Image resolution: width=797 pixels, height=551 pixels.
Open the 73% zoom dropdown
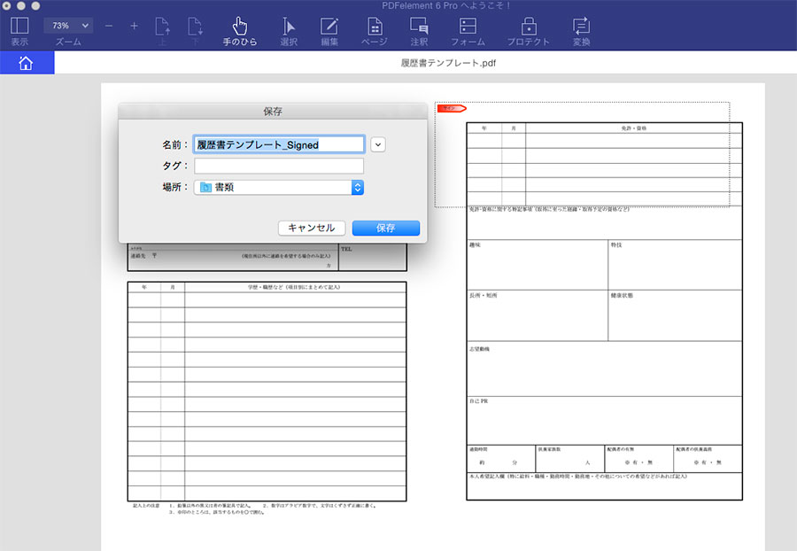click(68, 26)
